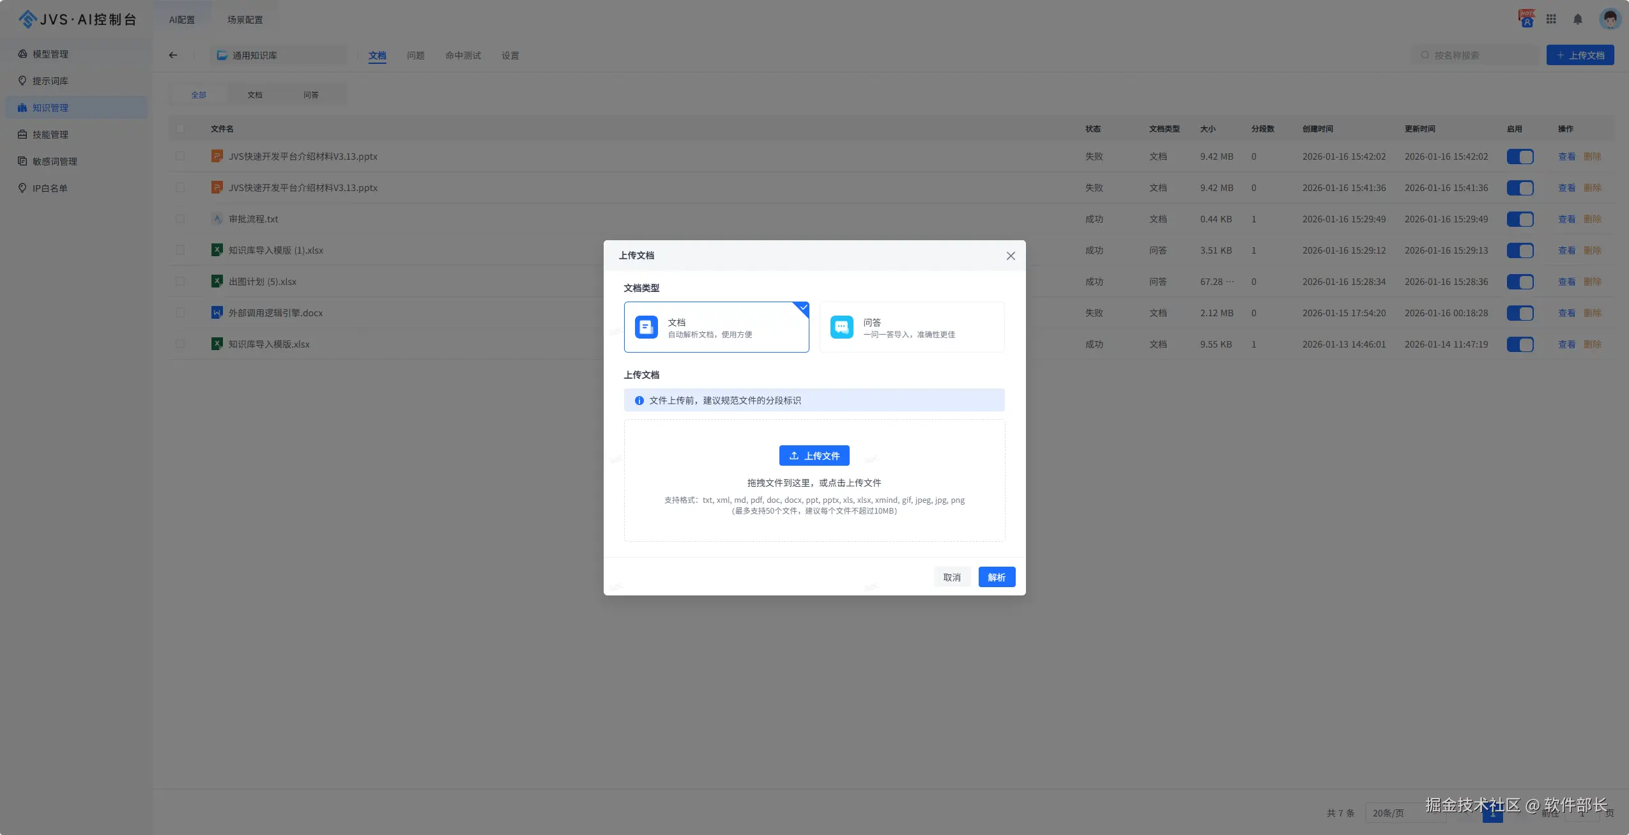Open the user avatar in header
The image size is (1629, 835).
1609,19
